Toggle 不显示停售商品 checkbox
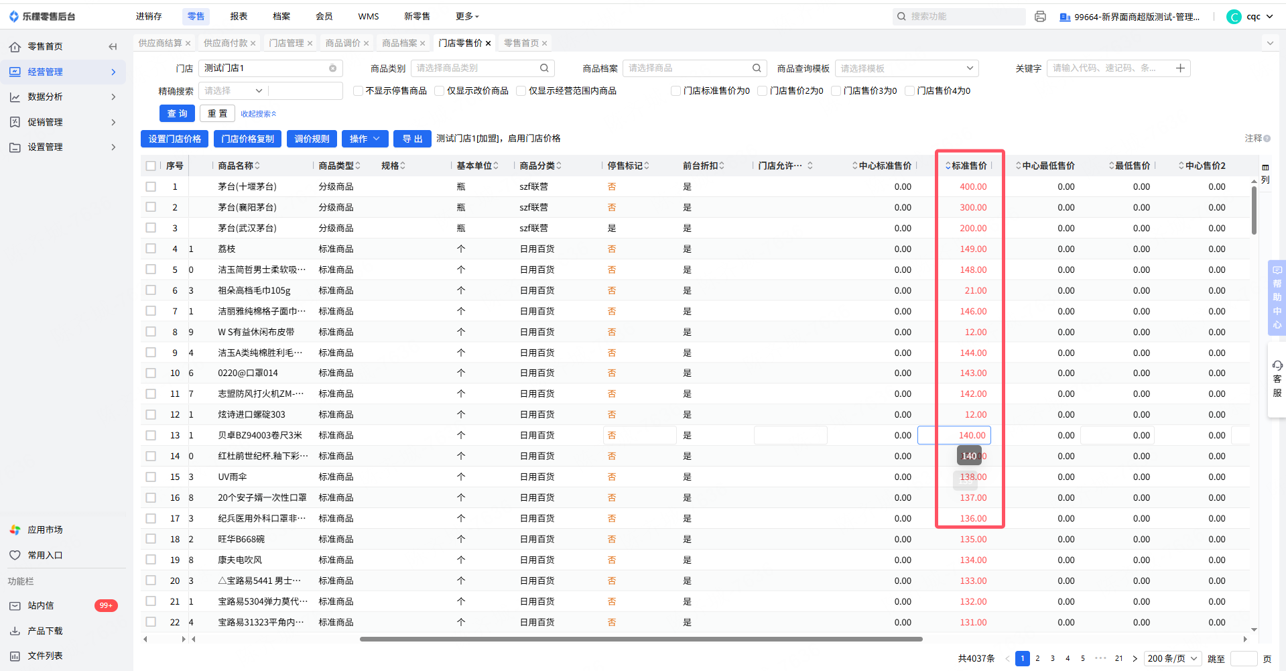This screenshot has width=1286, height=671. 359,91
